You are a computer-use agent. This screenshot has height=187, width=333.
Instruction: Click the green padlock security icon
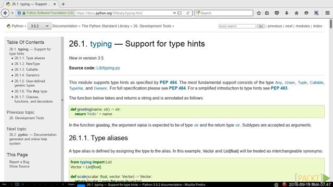(24, 13)
